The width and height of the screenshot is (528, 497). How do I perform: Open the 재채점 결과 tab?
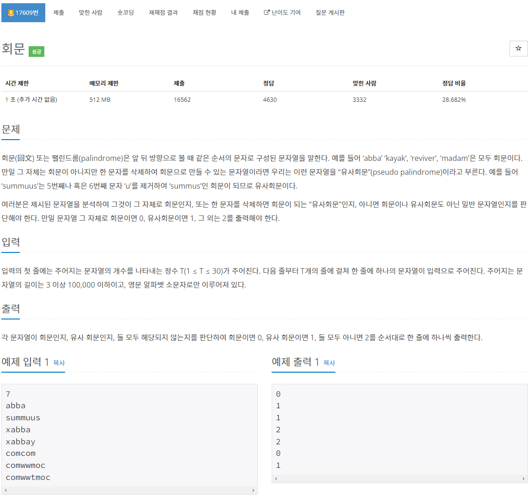[164, 13]
